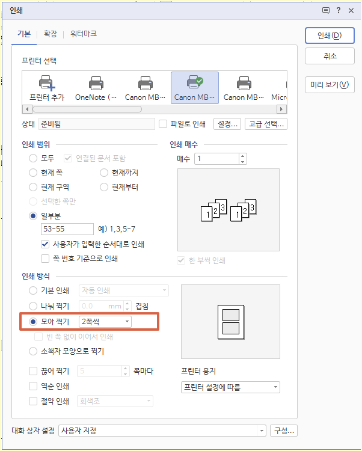Open 미리 보기(V) preview
The height and width of the screenshot is (451, 362).
[x=330, y=85]
